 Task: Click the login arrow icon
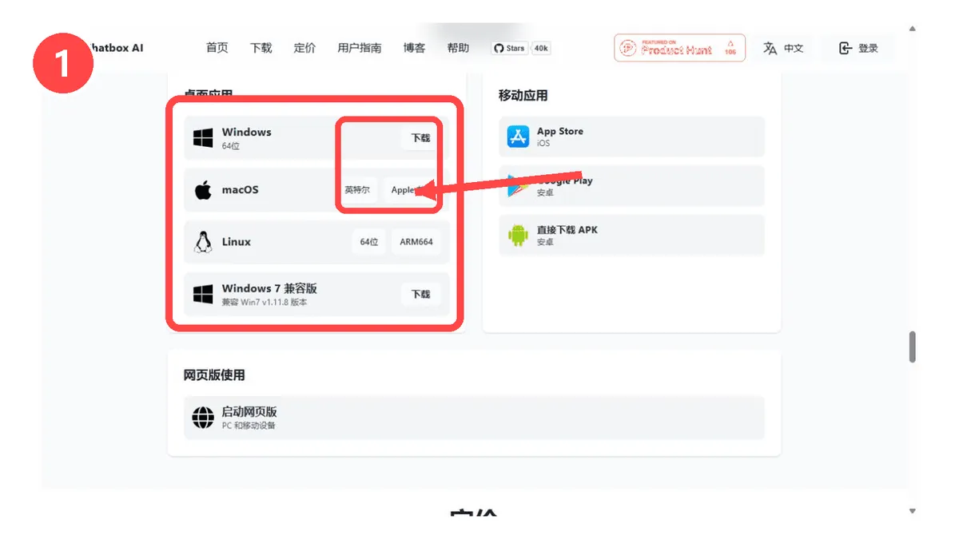point(846,48)
